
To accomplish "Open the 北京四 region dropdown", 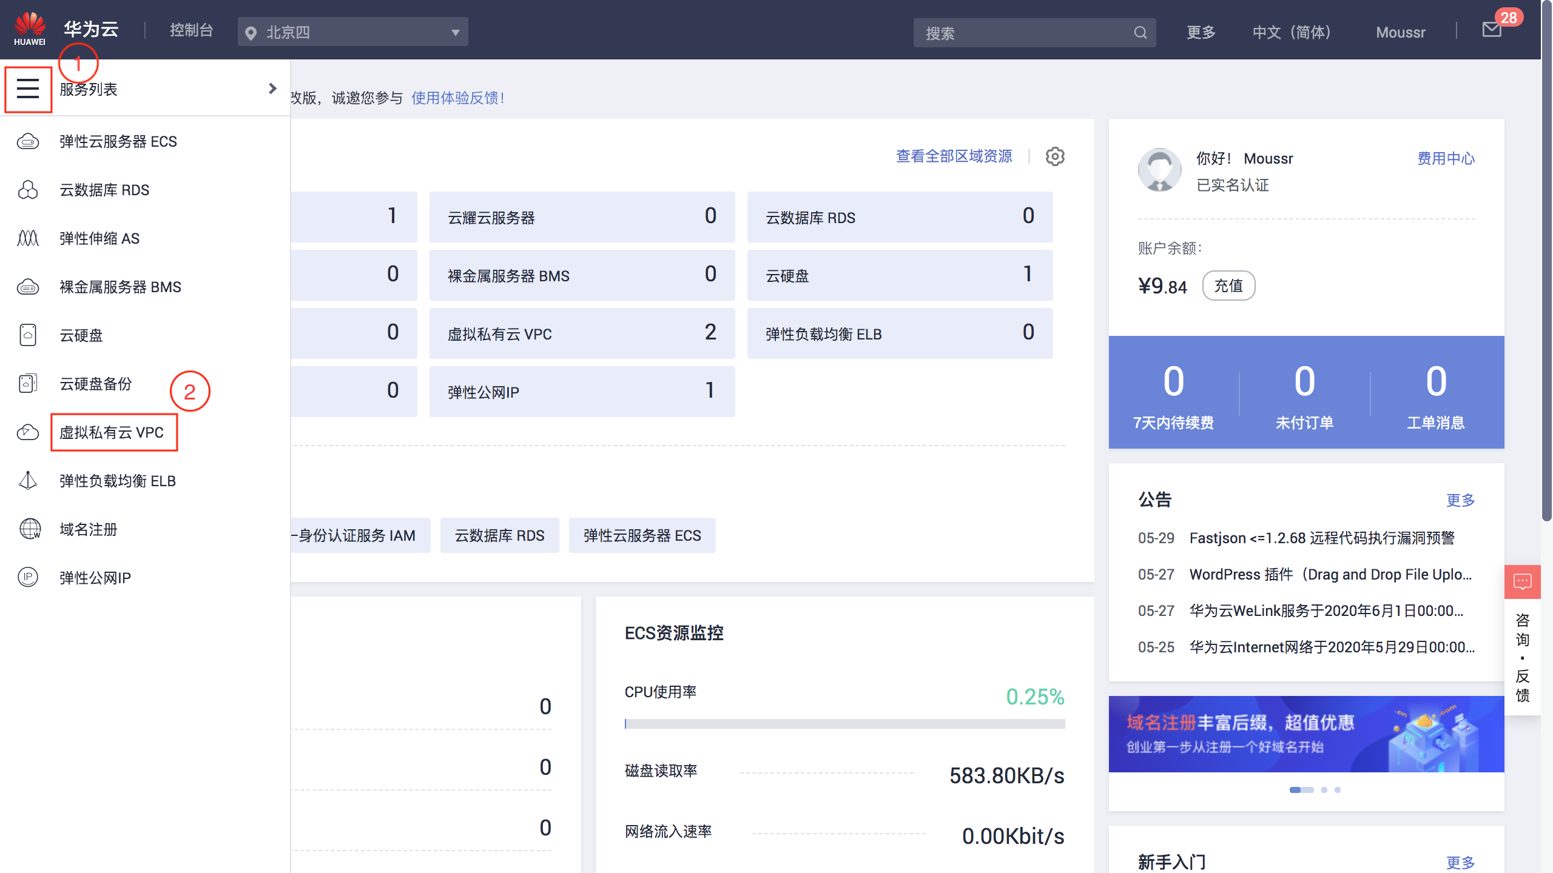I will pyautogui.click(x=352, y=32).
